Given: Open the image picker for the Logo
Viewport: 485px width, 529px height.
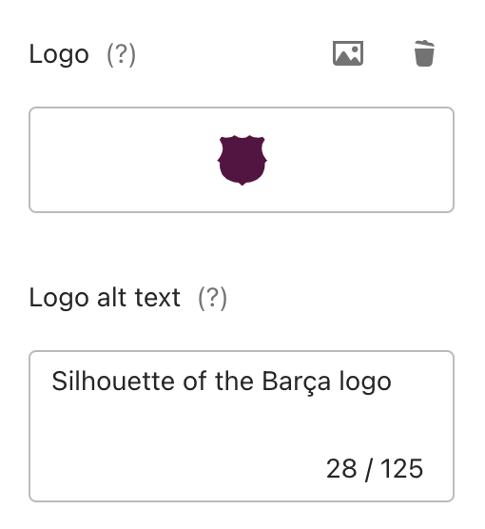Looking at the screenshot, I should click(348, 53).
